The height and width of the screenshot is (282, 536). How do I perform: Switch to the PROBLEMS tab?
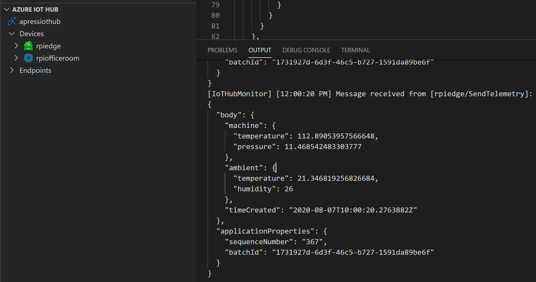tap(222, 50)
